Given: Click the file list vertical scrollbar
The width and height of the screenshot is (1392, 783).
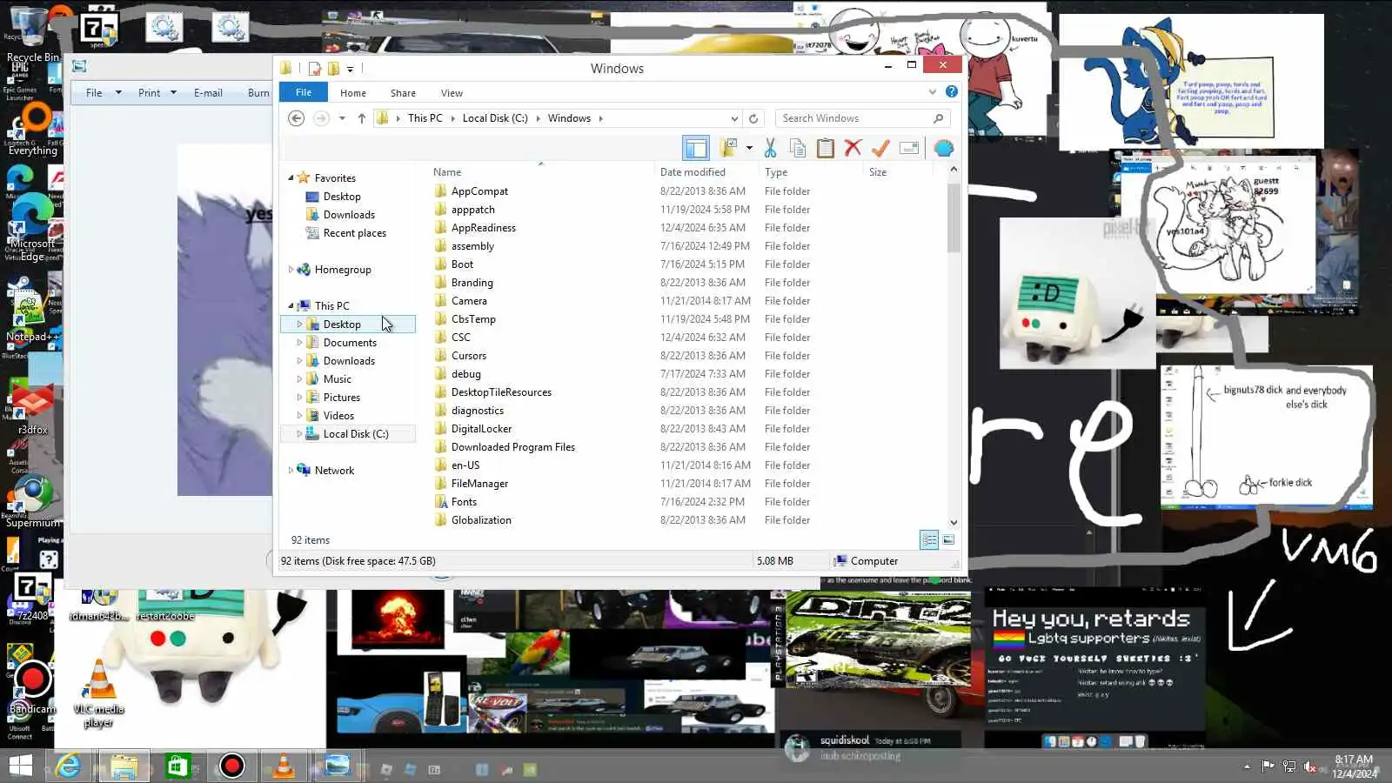Looking at the screenshot, I should pos(954,217).
